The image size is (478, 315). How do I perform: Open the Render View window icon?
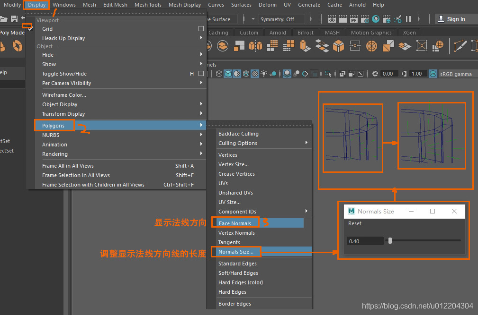[332, 19]
